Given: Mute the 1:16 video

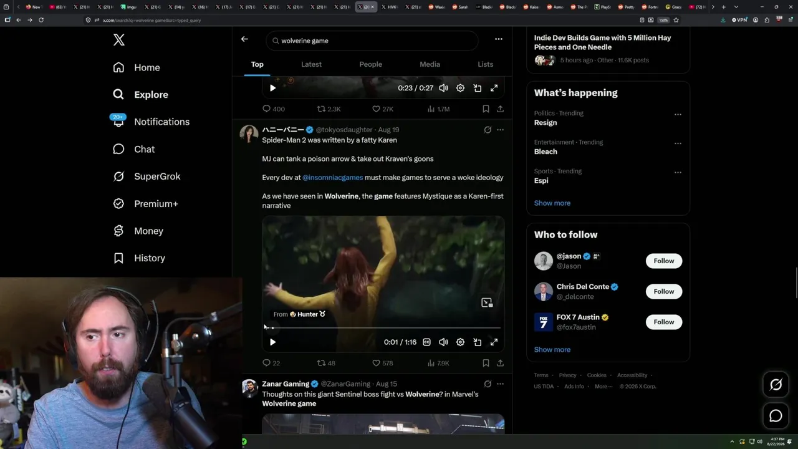Looking at the screenshot, I should click(x=443, y=342).
